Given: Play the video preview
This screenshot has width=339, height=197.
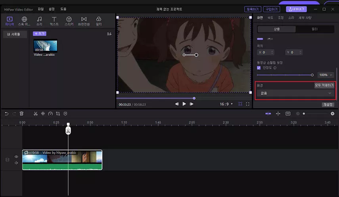Looking at the screenshot, I should click(184, 104).
